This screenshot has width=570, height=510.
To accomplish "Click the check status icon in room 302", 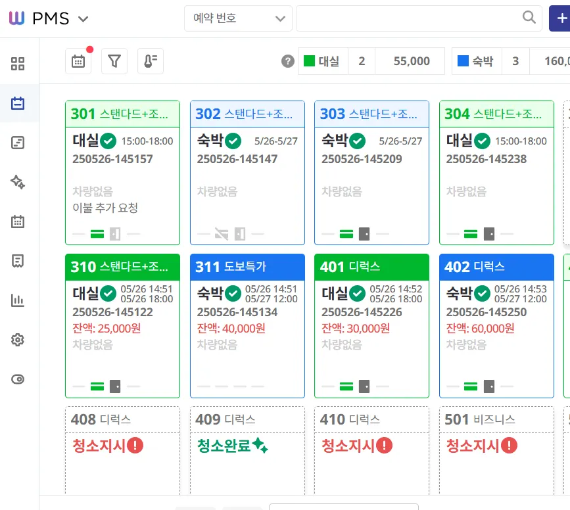I will (233, 141).
